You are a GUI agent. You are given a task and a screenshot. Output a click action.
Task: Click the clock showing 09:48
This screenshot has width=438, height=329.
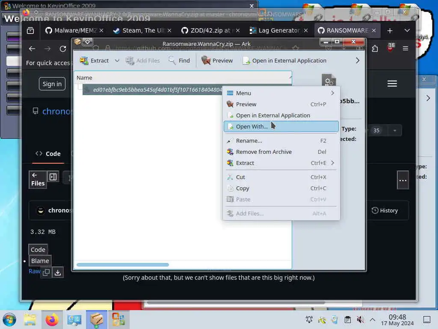point(397,320)
